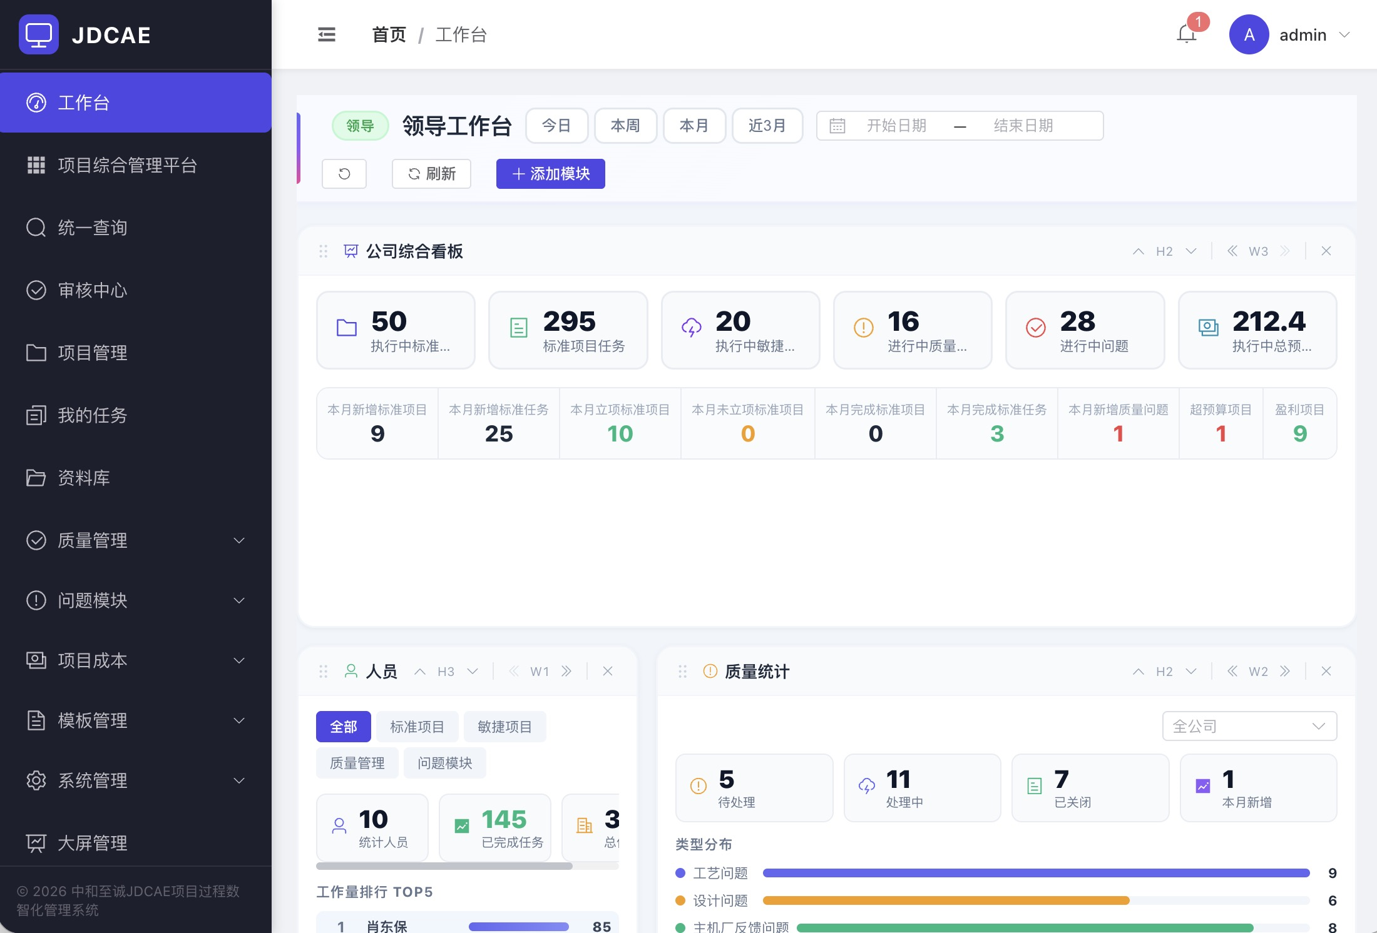This screenshot has height=933, width=1377.
Task: Increase height of 公司综合看板 with down chevron
Action: point(1191,251)
